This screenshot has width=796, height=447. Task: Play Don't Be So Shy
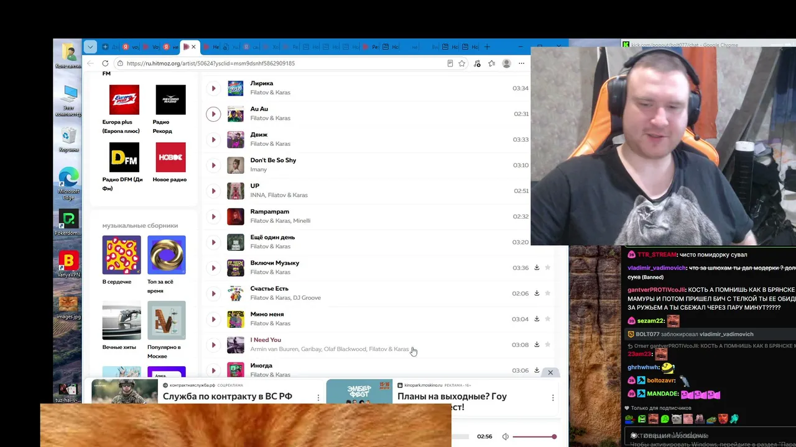point(213,165)
